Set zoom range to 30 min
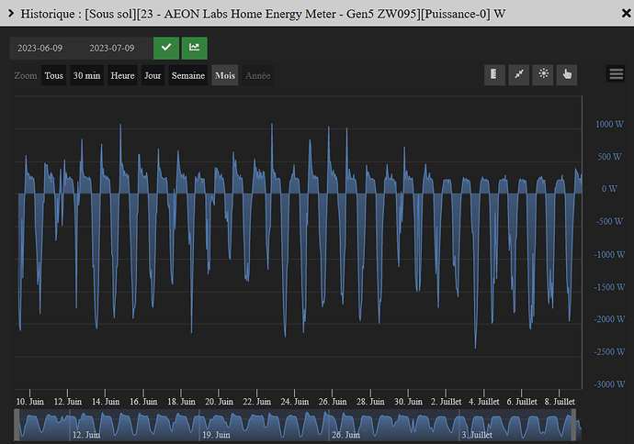634x444 pixels. click(86, 76)
